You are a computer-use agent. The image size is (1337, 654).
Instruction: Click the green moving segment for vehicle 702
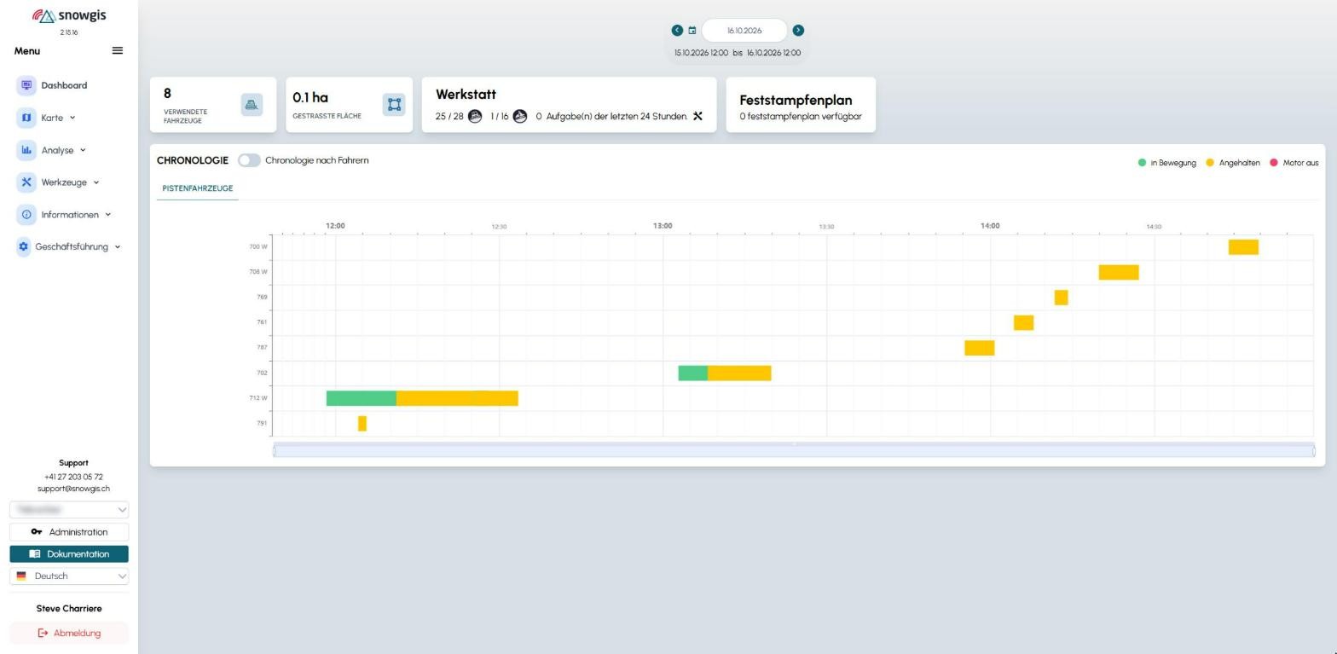693,373
